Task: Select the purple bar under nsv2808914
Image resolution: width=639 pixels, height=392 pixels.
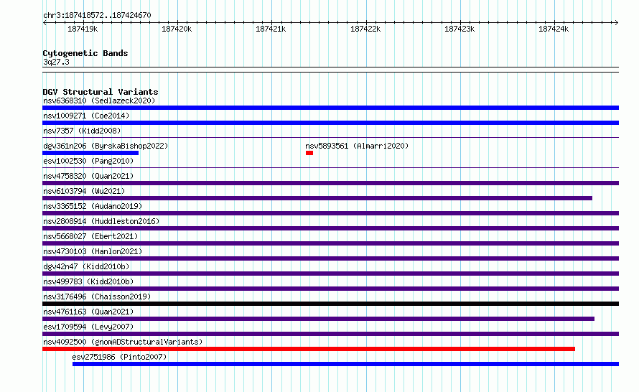Action: (x=330, y=228)
